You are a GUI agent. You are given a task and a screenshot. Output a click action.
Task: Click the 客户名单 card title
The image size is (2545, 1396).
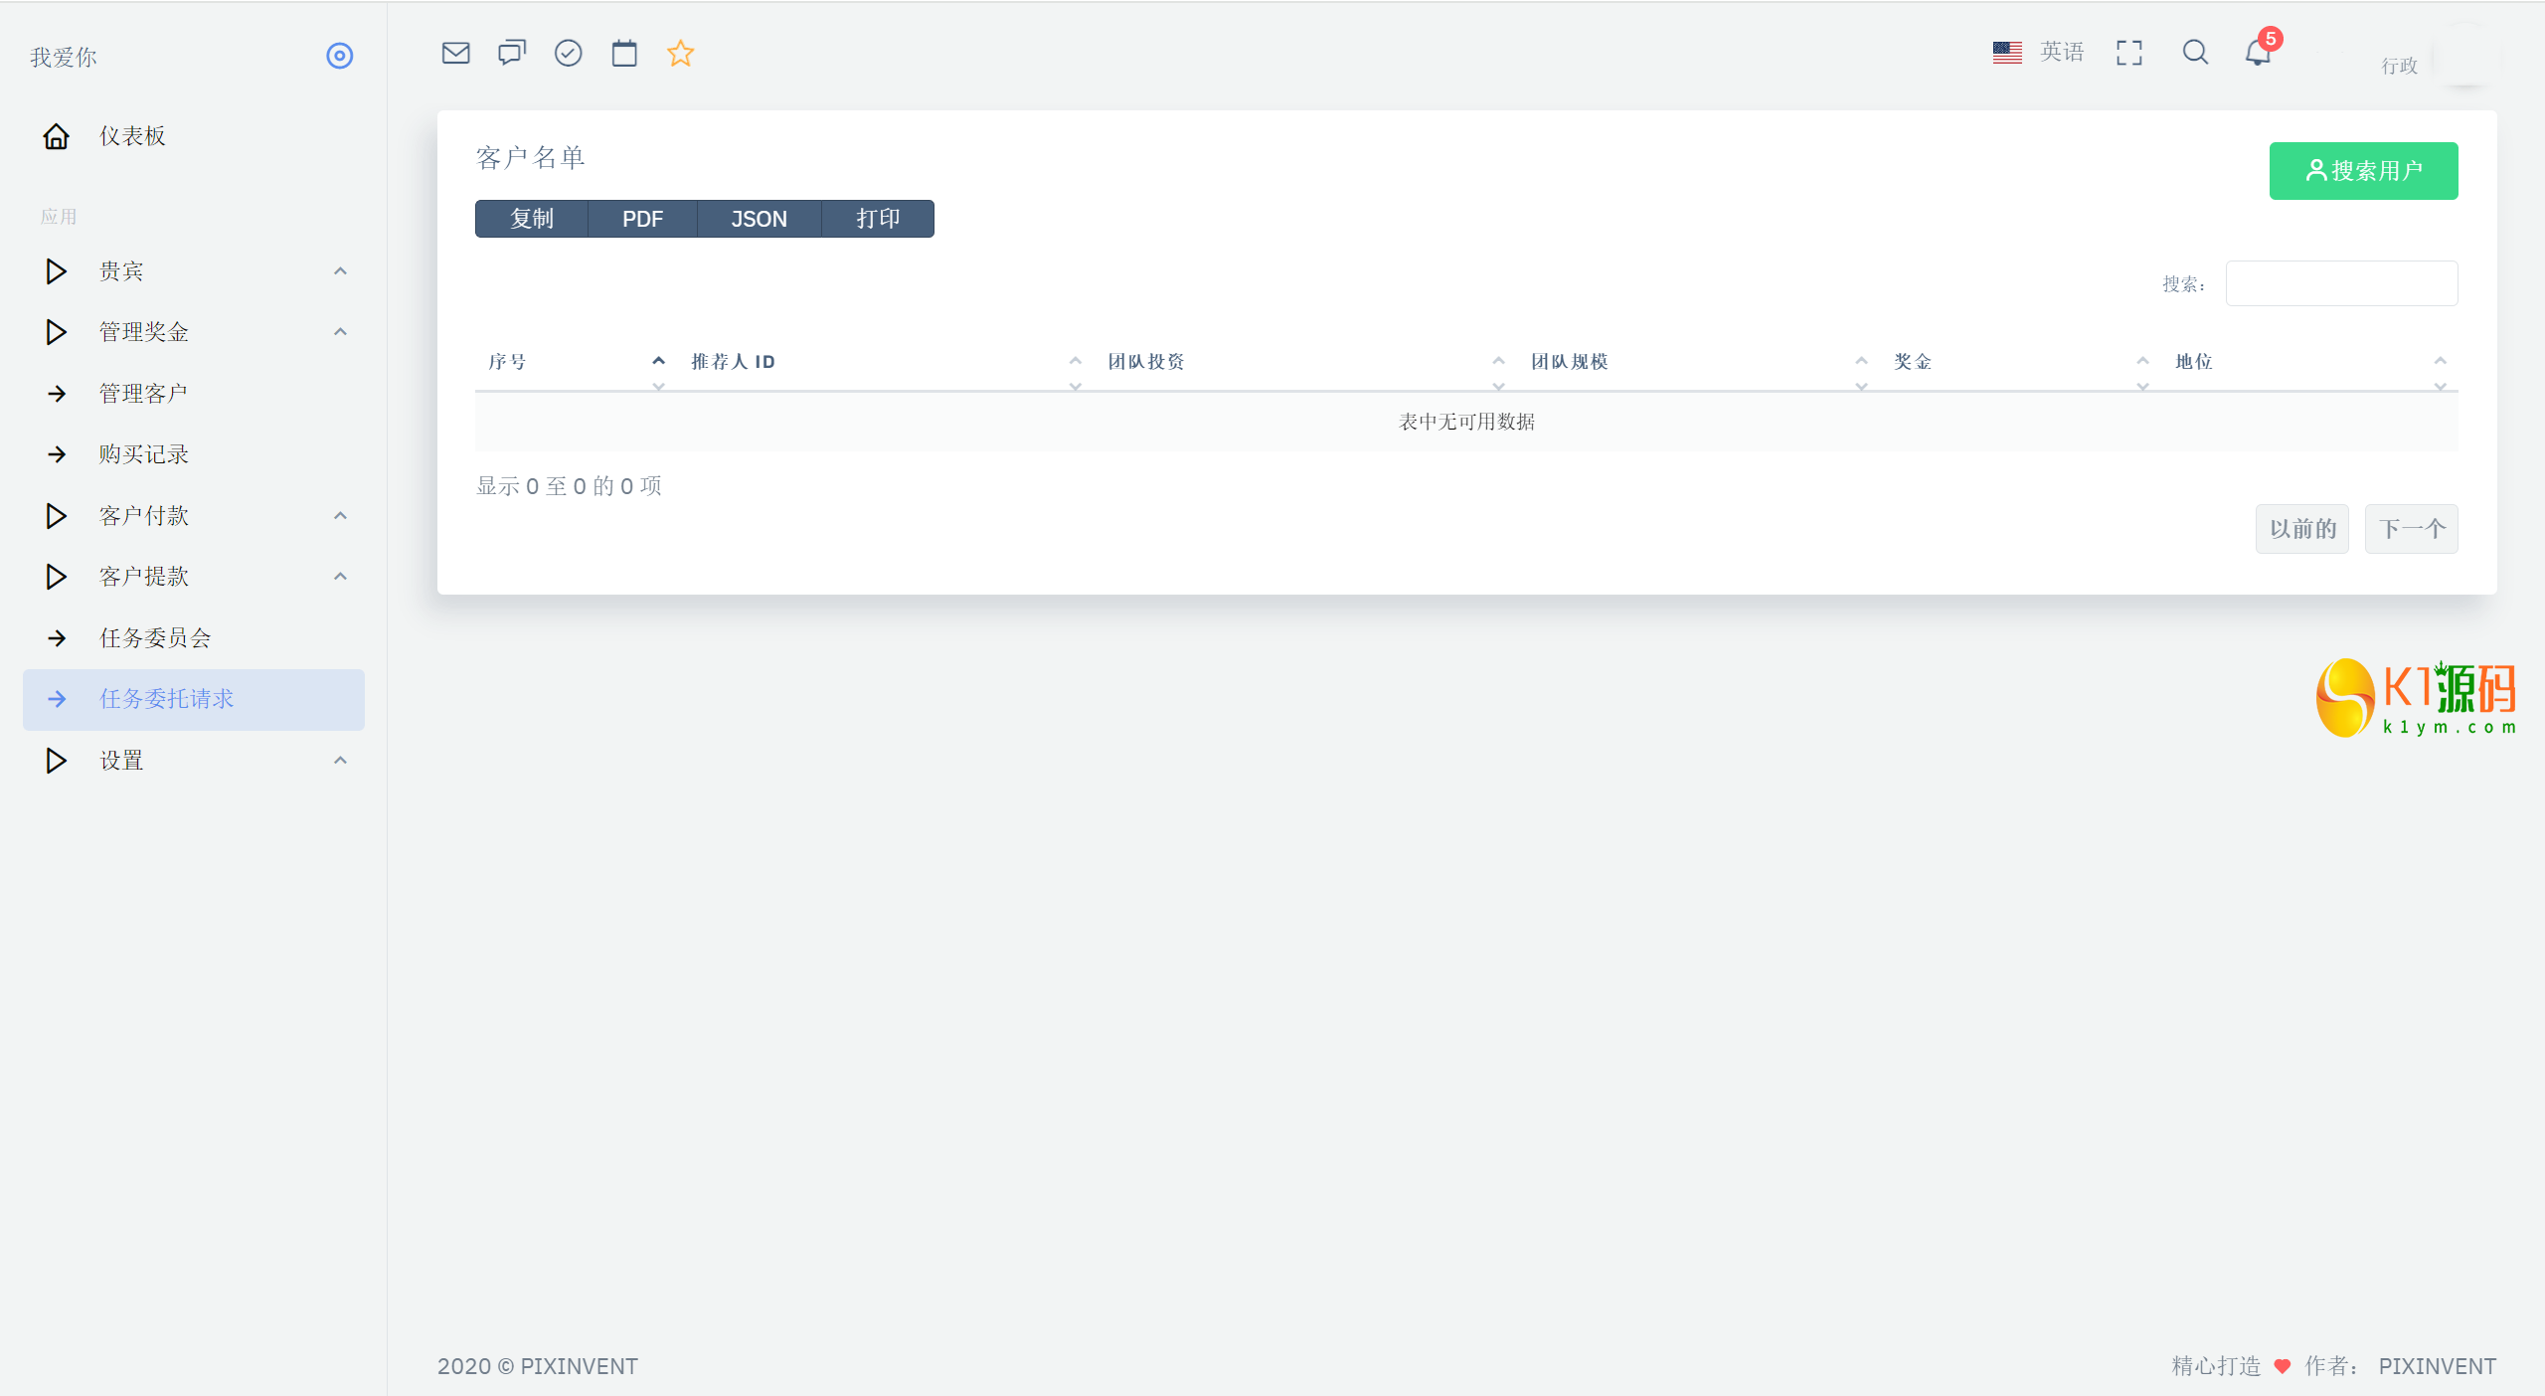[x=531, y=158]
